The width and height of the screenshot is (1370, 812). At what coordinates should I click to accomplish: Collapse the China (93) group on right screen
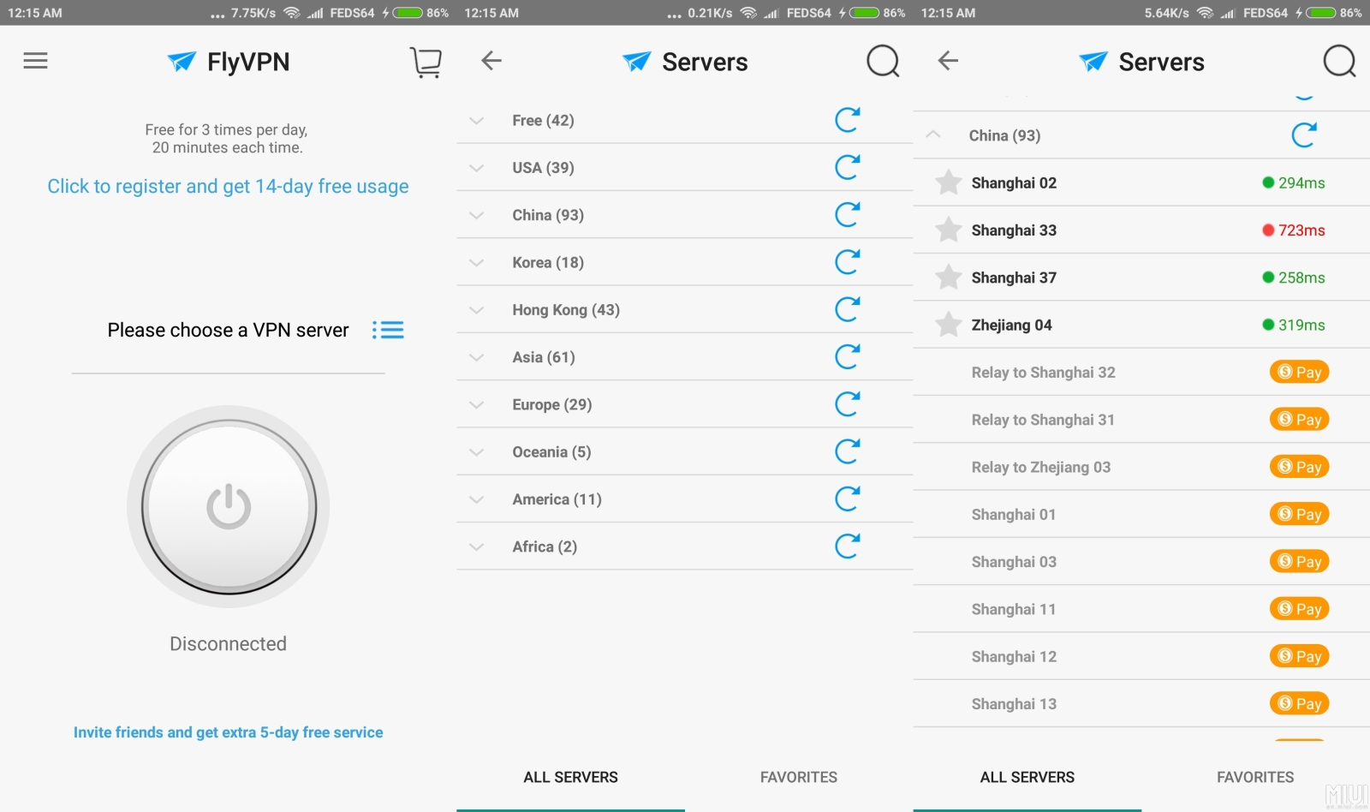point(933,134)
